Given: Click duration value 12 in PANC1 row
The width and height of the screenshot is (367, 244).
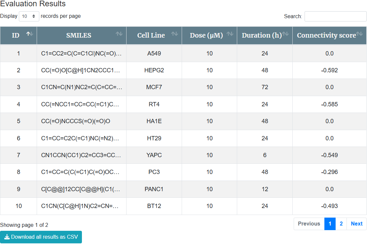Looking at the screenshot, I should tap(265, 189).
